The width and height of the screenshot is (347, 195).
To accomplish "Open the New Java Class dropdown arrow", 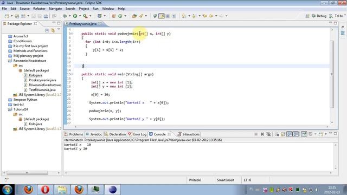I will click(x=125, y=16).
